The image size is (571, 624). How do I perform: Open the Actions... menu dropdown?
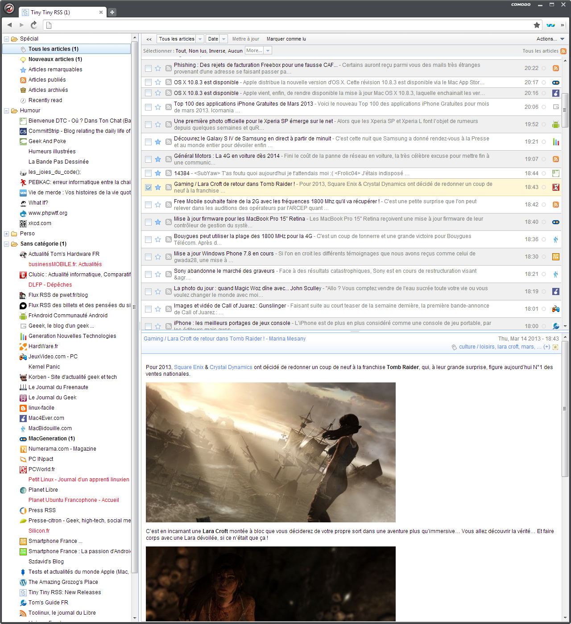550,39
